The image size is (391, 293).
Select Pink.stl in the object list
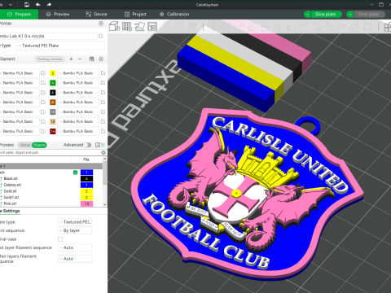coord(10,203)
